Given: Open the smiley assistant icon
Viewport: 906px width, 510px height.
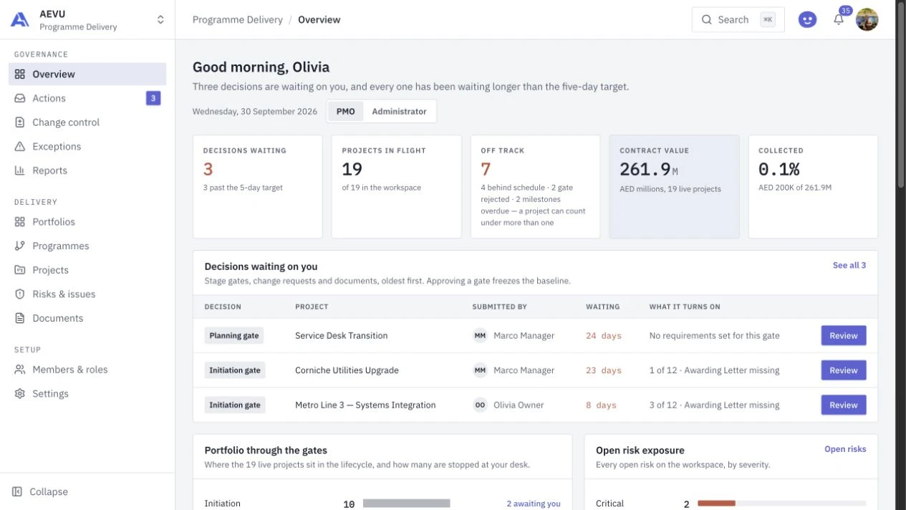Looking at the screenshot, I should (x=807, y=20).
